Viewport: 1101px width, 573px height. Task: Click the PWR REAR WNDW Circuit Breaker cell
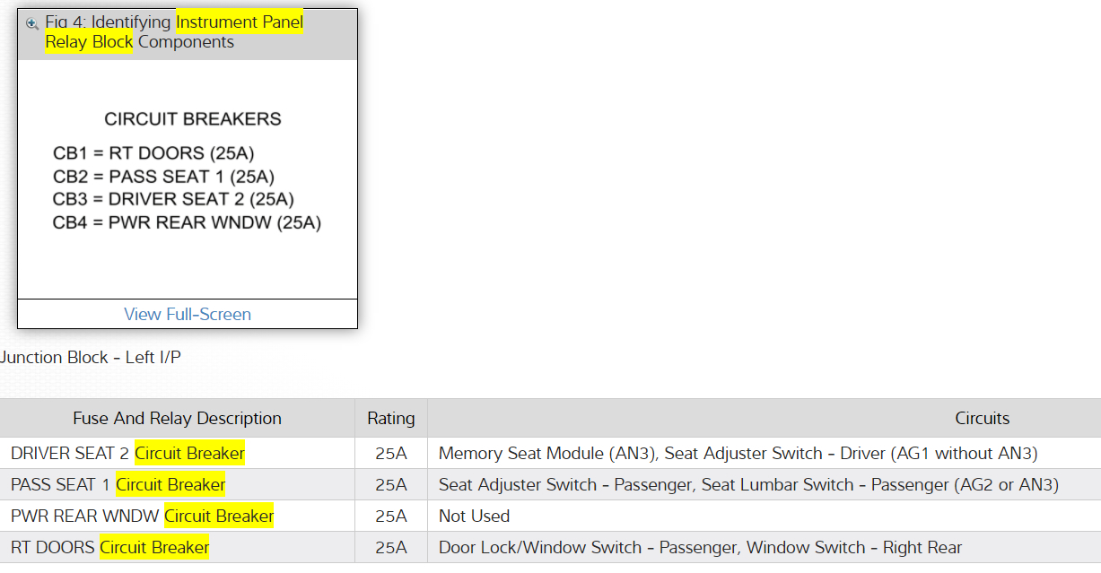click(142, 517)
